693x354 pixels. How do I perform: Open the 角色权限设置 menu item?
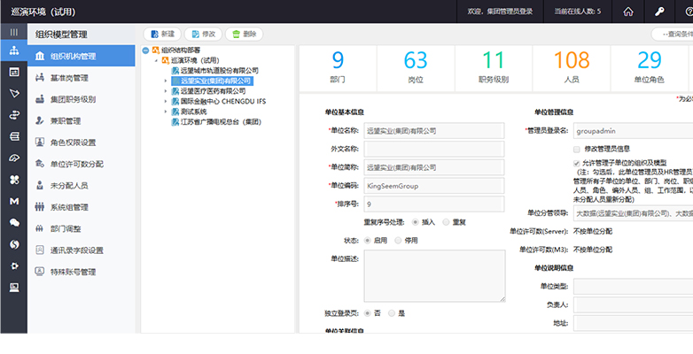click(x=73, y=142)
